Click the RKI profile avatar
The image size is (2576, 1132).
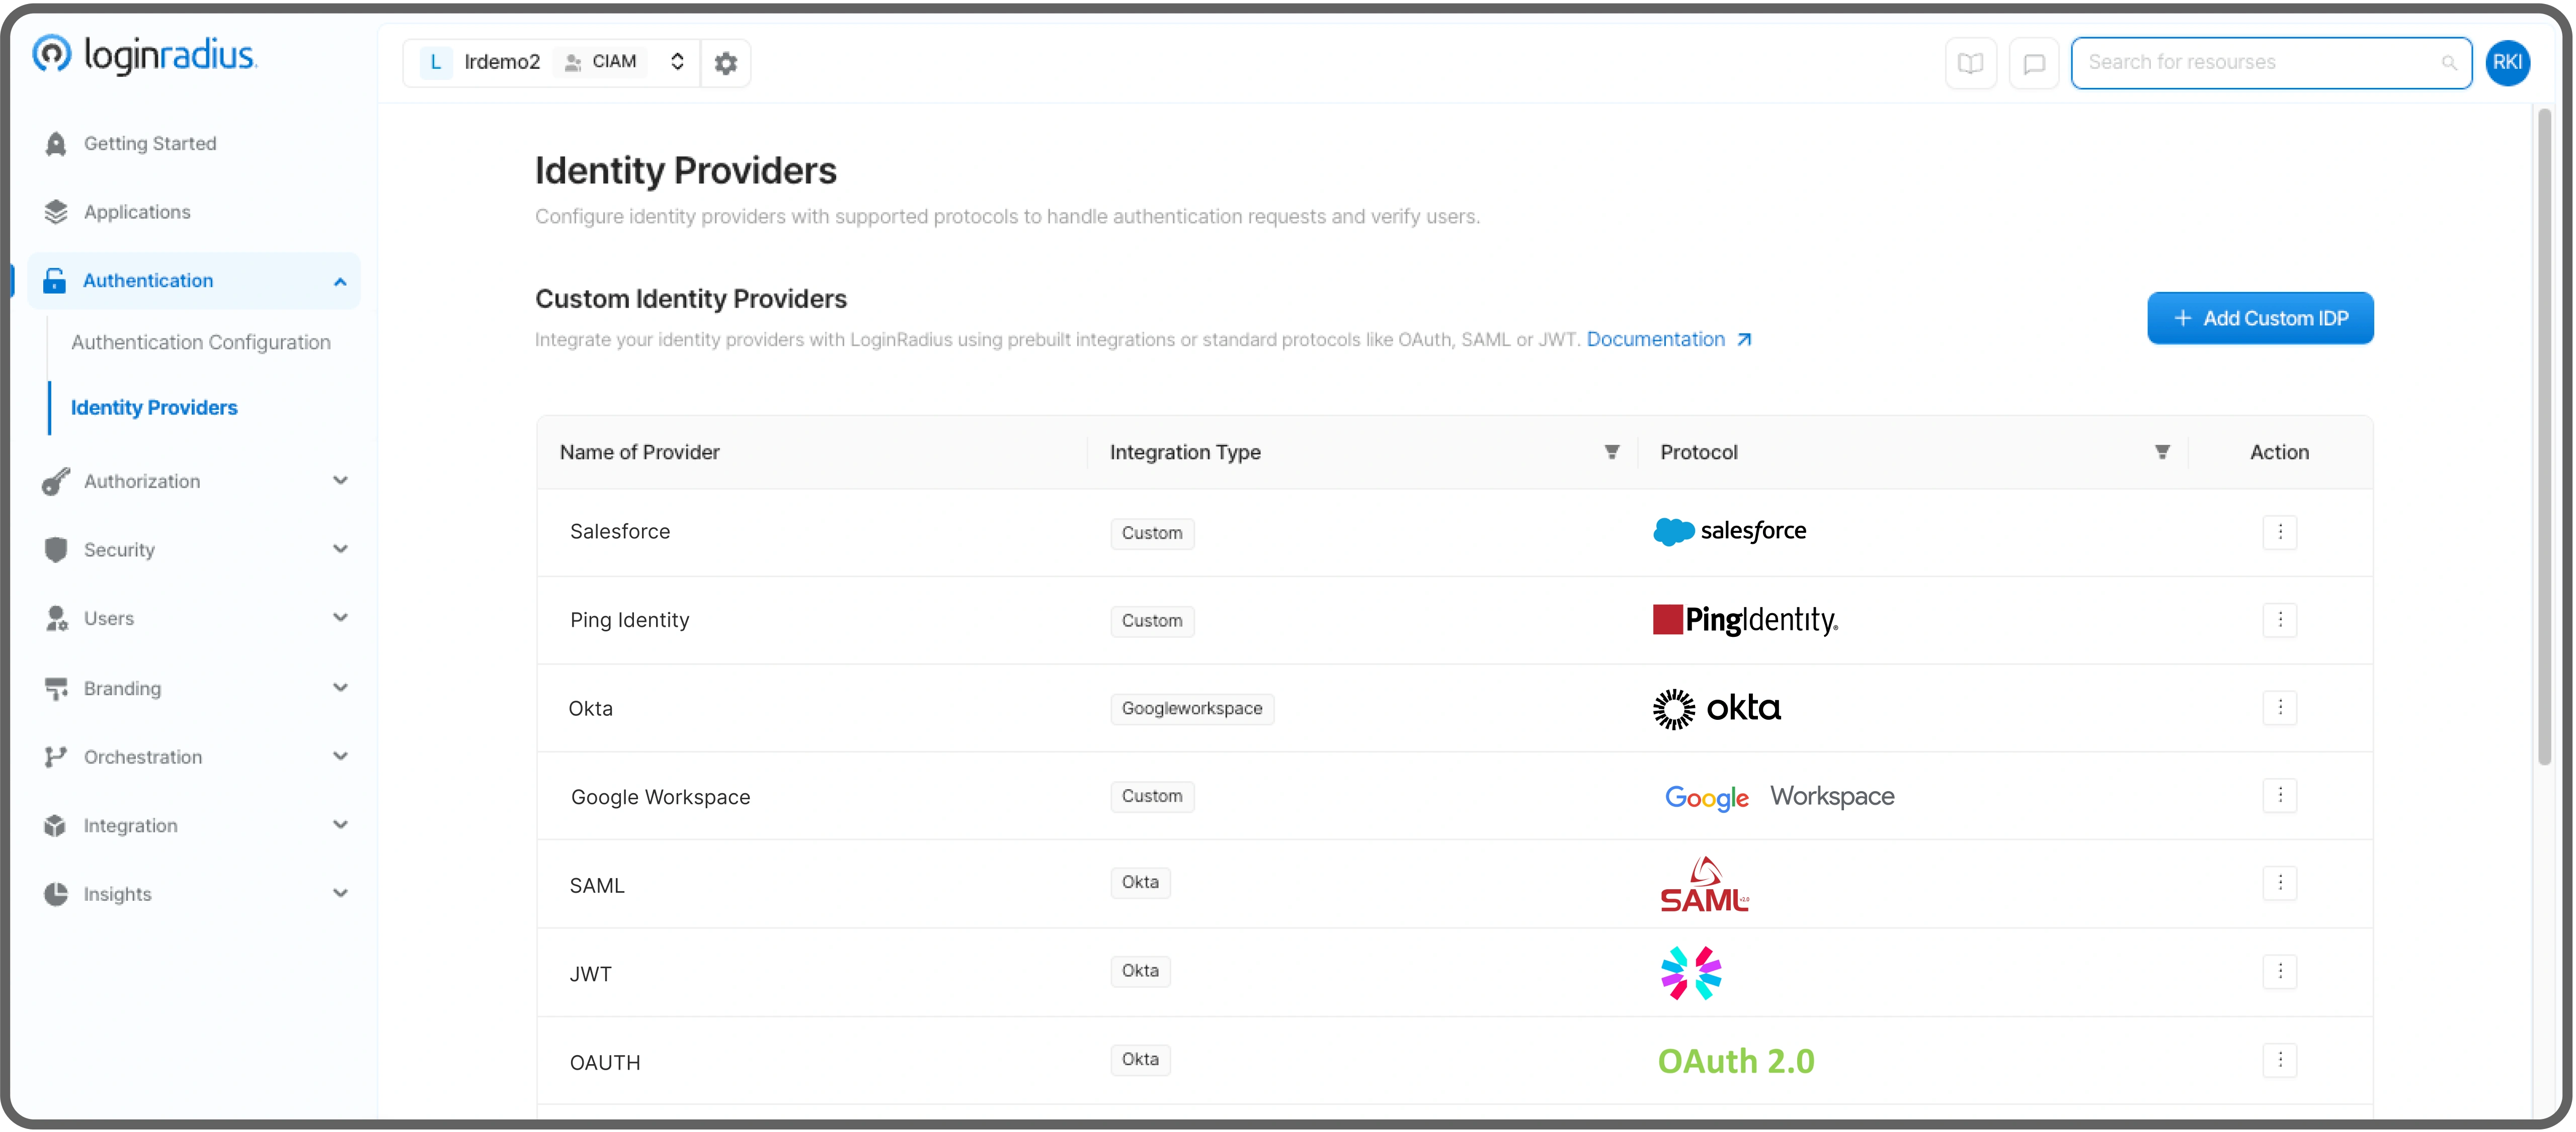2508,62
